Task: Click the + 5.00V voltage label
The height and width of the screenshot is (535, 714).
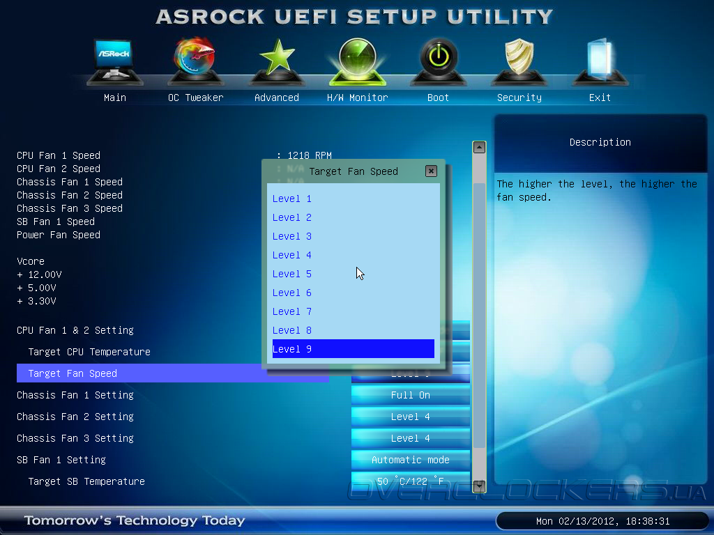Action: tap(36, 288)
